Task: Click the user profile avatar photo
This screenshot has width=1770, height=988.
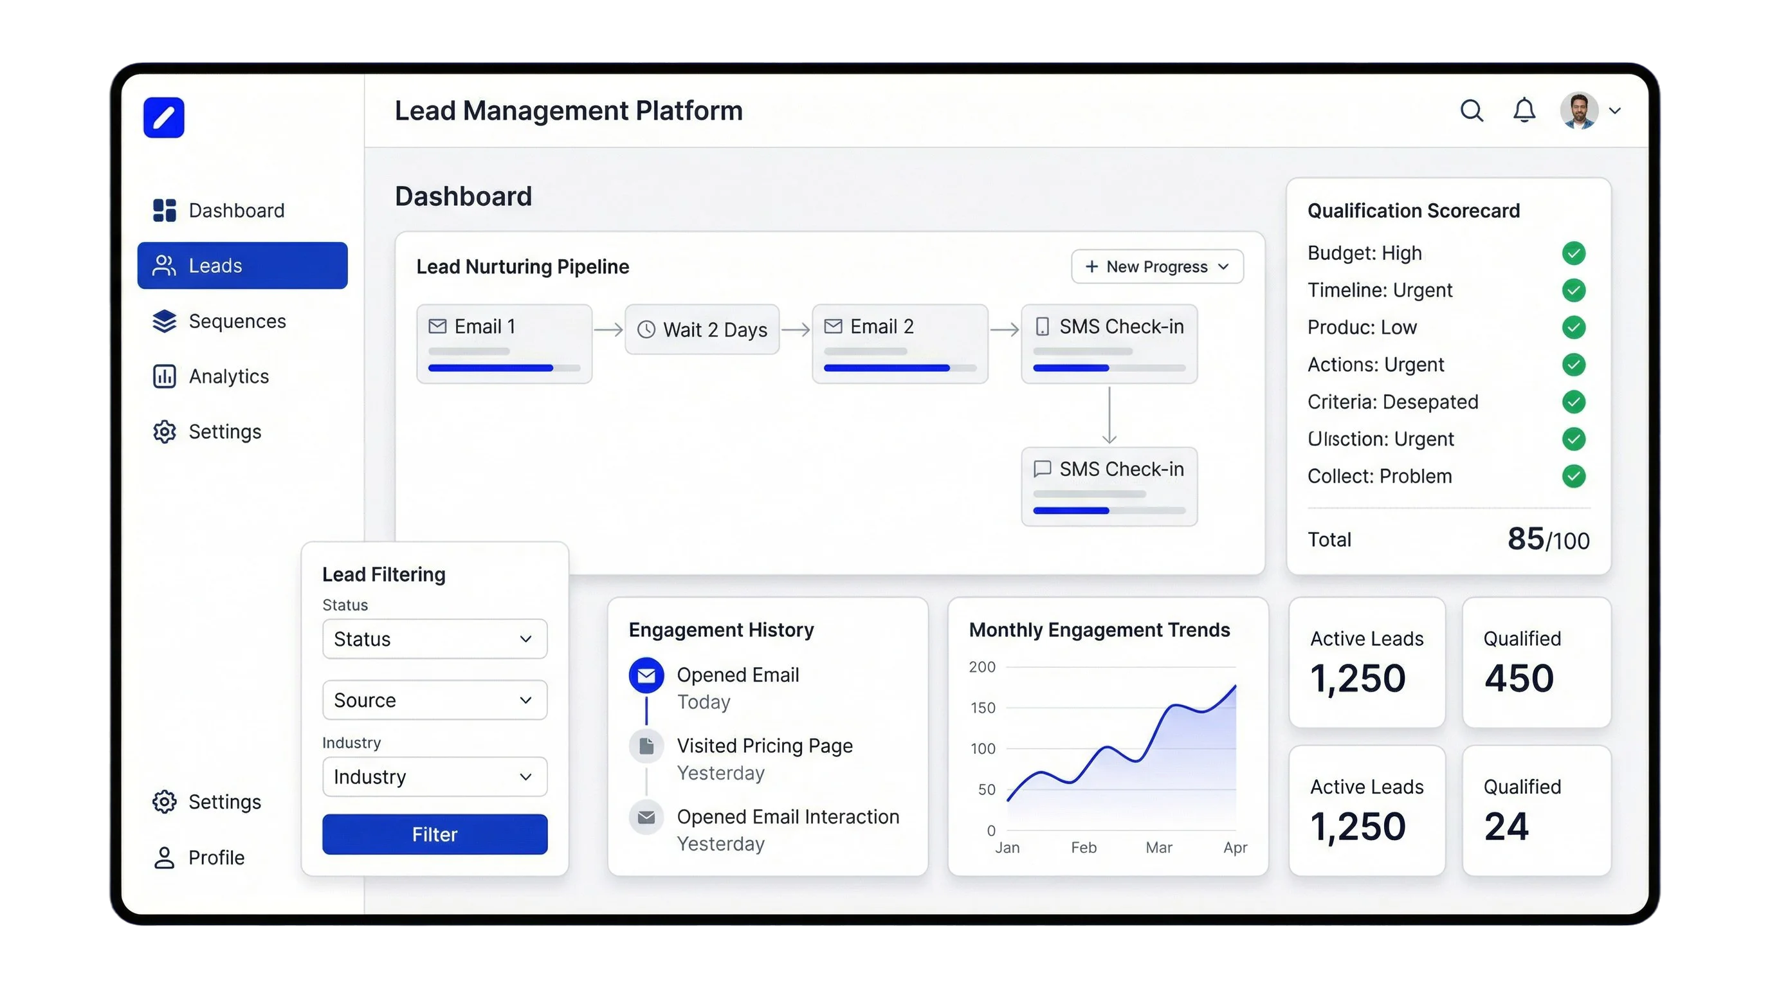Action: click(1578, 111)
